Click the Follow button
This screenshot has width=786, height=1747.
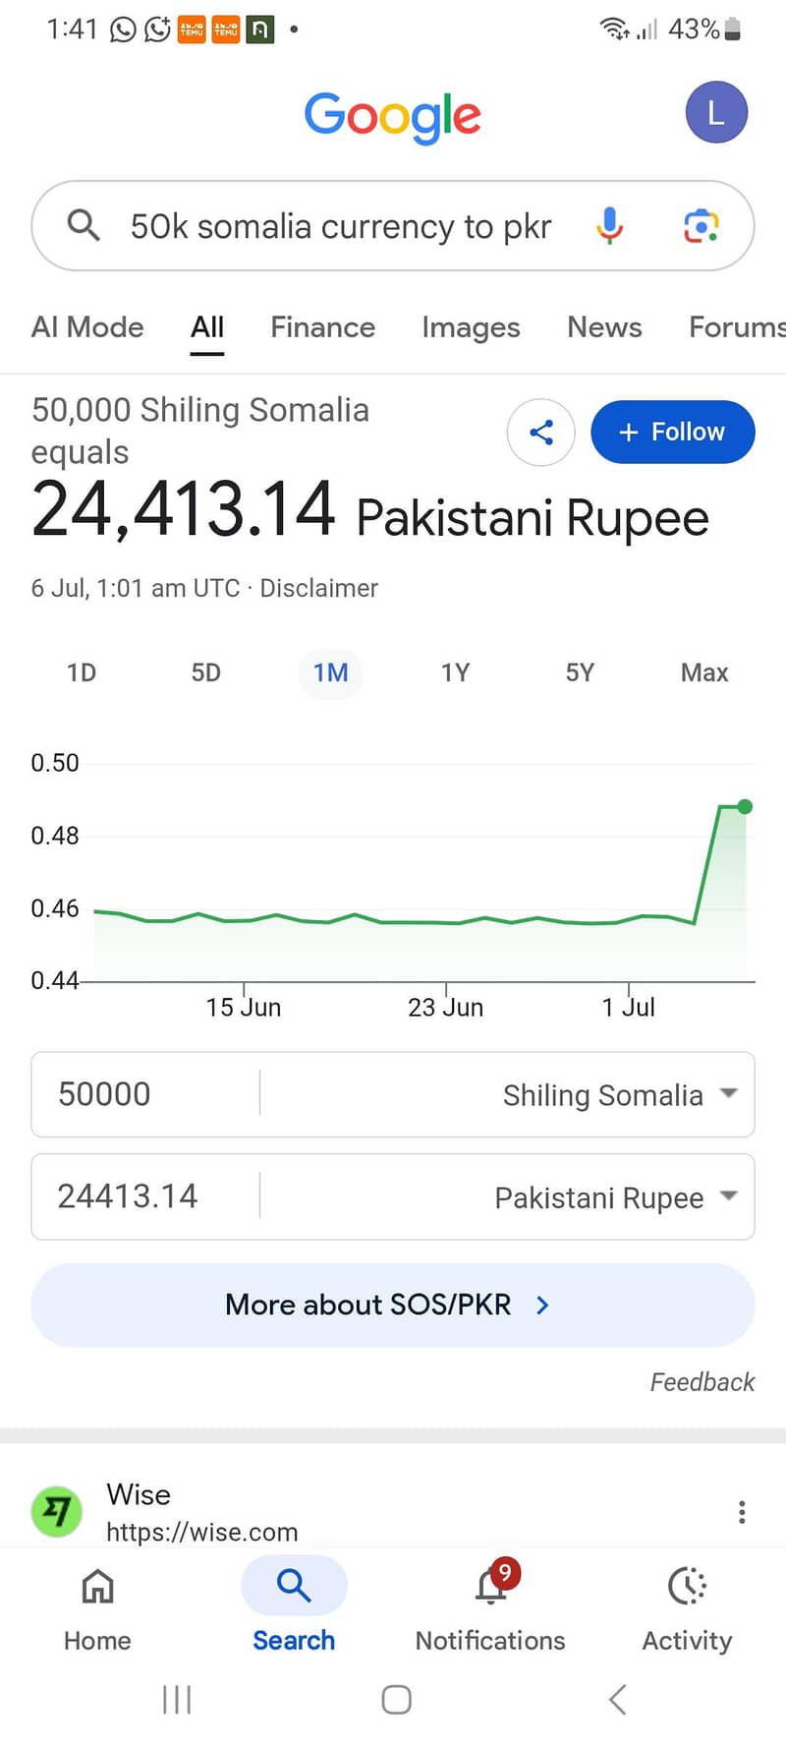click(x=672, y=432)
